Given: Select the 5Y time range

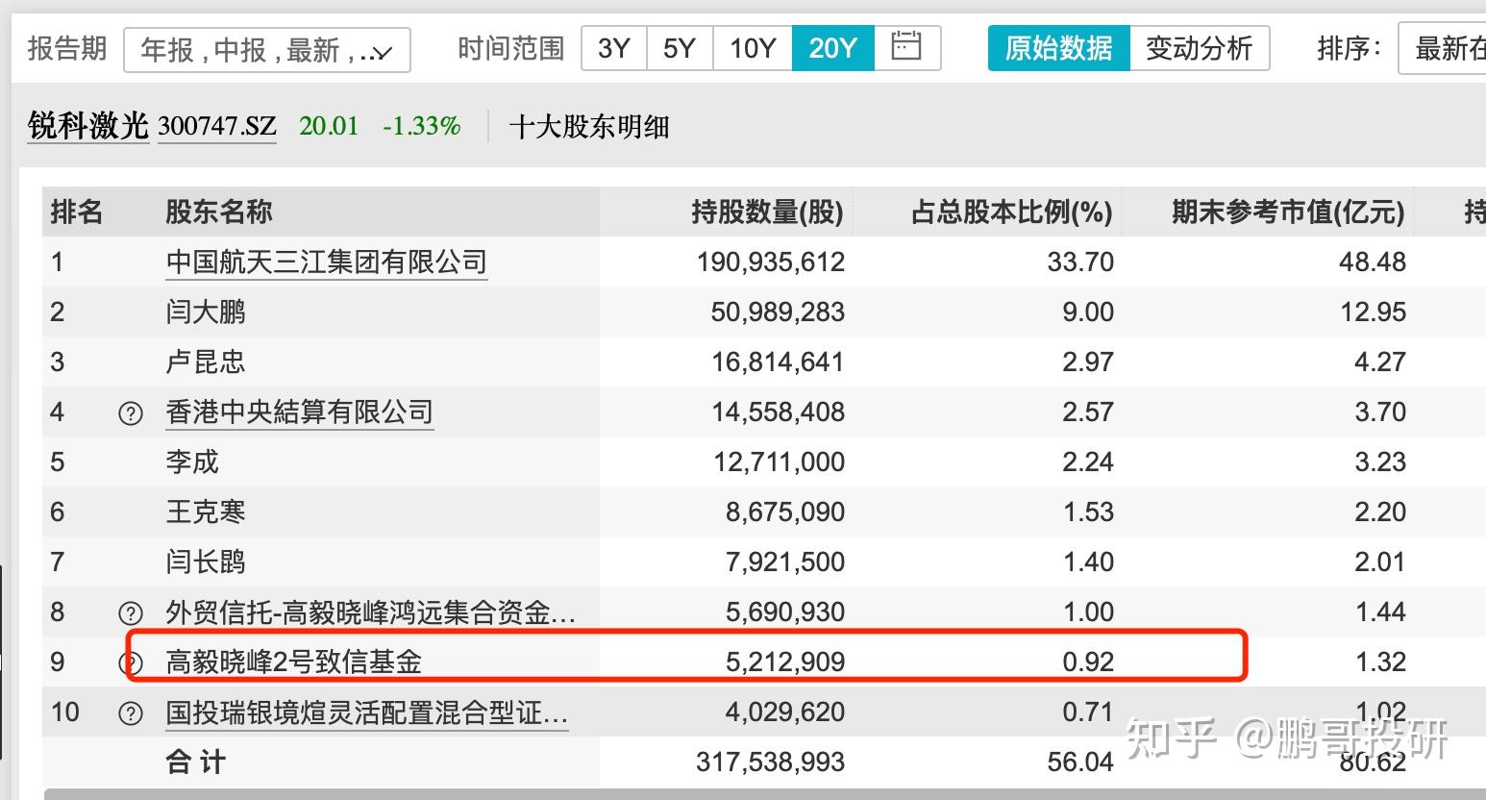Looking at the screenshot, I should [680, 47].
